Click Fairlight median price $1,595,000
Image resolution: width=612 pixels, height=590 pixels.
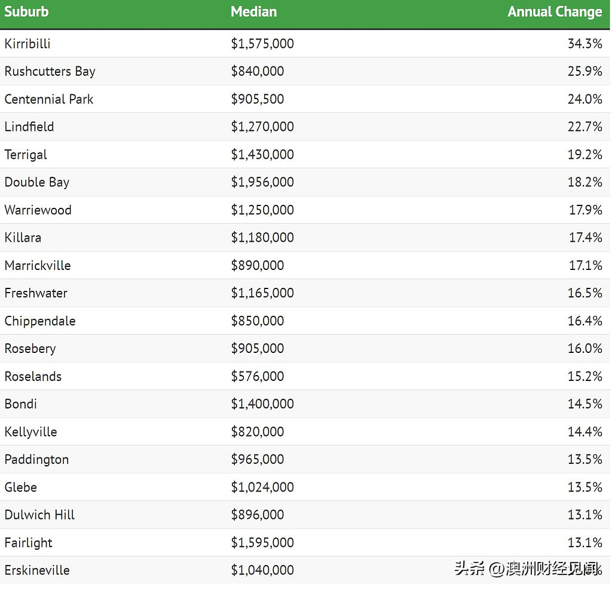[262, 543]
